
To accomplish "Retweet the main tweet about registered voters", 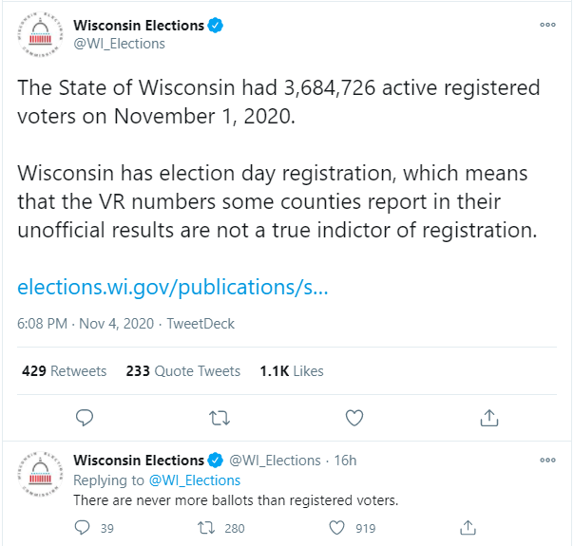I will (x=220, y=418).
